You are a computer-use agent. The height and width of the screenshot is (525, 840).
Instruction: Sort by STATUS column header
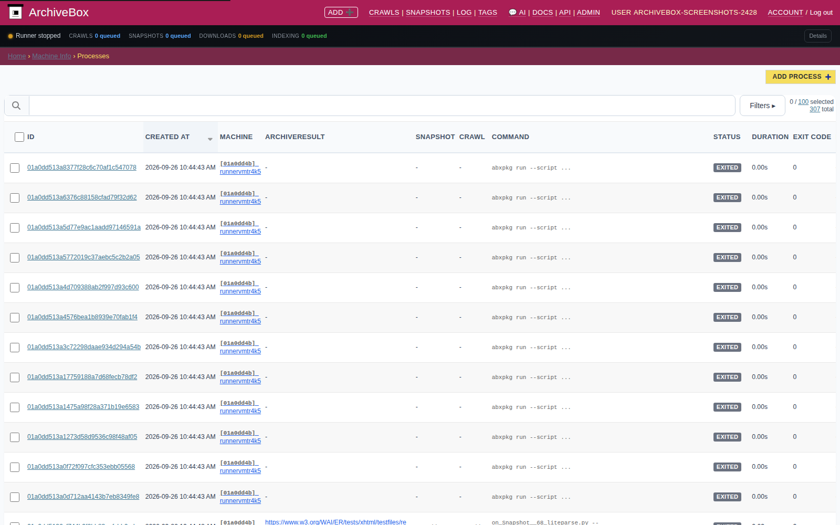click(x=727, y=137)
